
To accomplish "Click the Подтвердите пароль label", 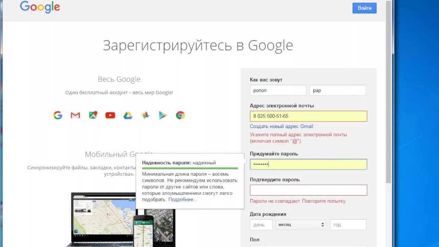I will coord(275,180).
